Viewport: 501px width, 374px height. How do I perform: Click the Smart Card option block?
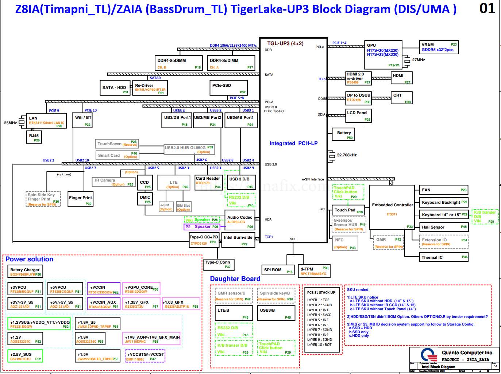point(117,155)
